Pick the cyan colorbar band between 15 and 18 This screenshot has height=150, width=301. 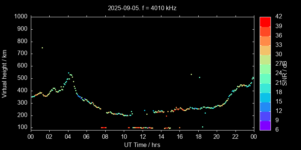point(265,97)
